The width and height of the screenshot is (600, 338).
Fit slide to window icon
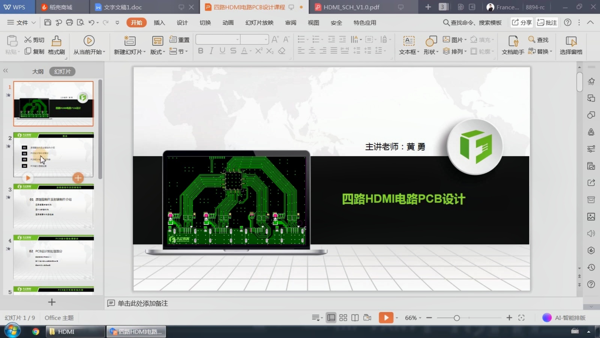521,318
